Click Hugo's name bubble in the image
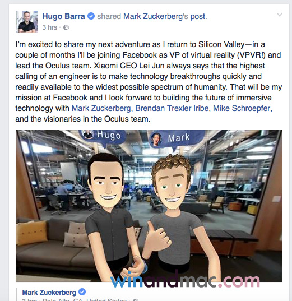This screenshot has width=292, height=301. pyautogui.click(x=103, y=137)
